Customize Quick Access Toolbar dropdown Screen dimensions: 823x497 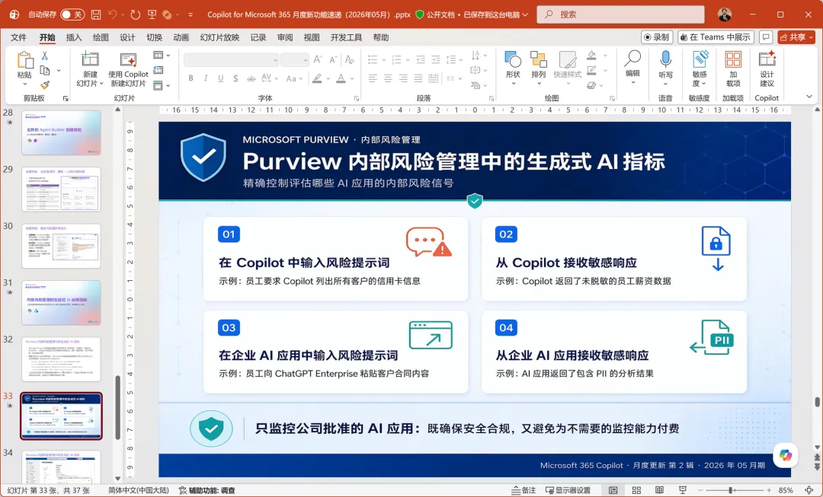tap(191, 14)
